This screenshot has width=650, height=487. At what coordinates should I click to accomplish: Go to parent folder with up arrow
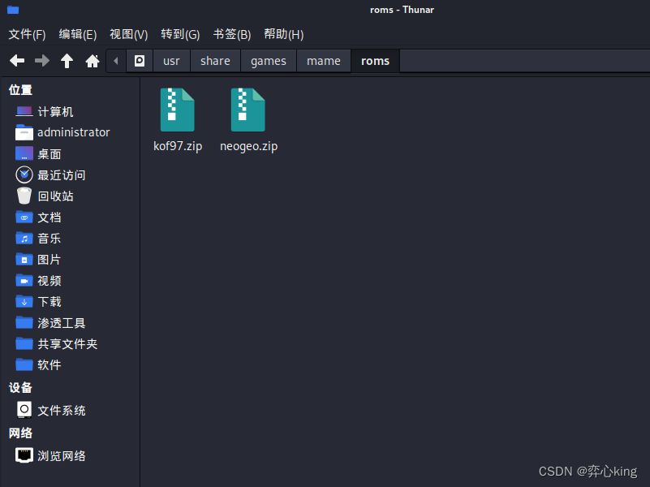click(67, 61)
